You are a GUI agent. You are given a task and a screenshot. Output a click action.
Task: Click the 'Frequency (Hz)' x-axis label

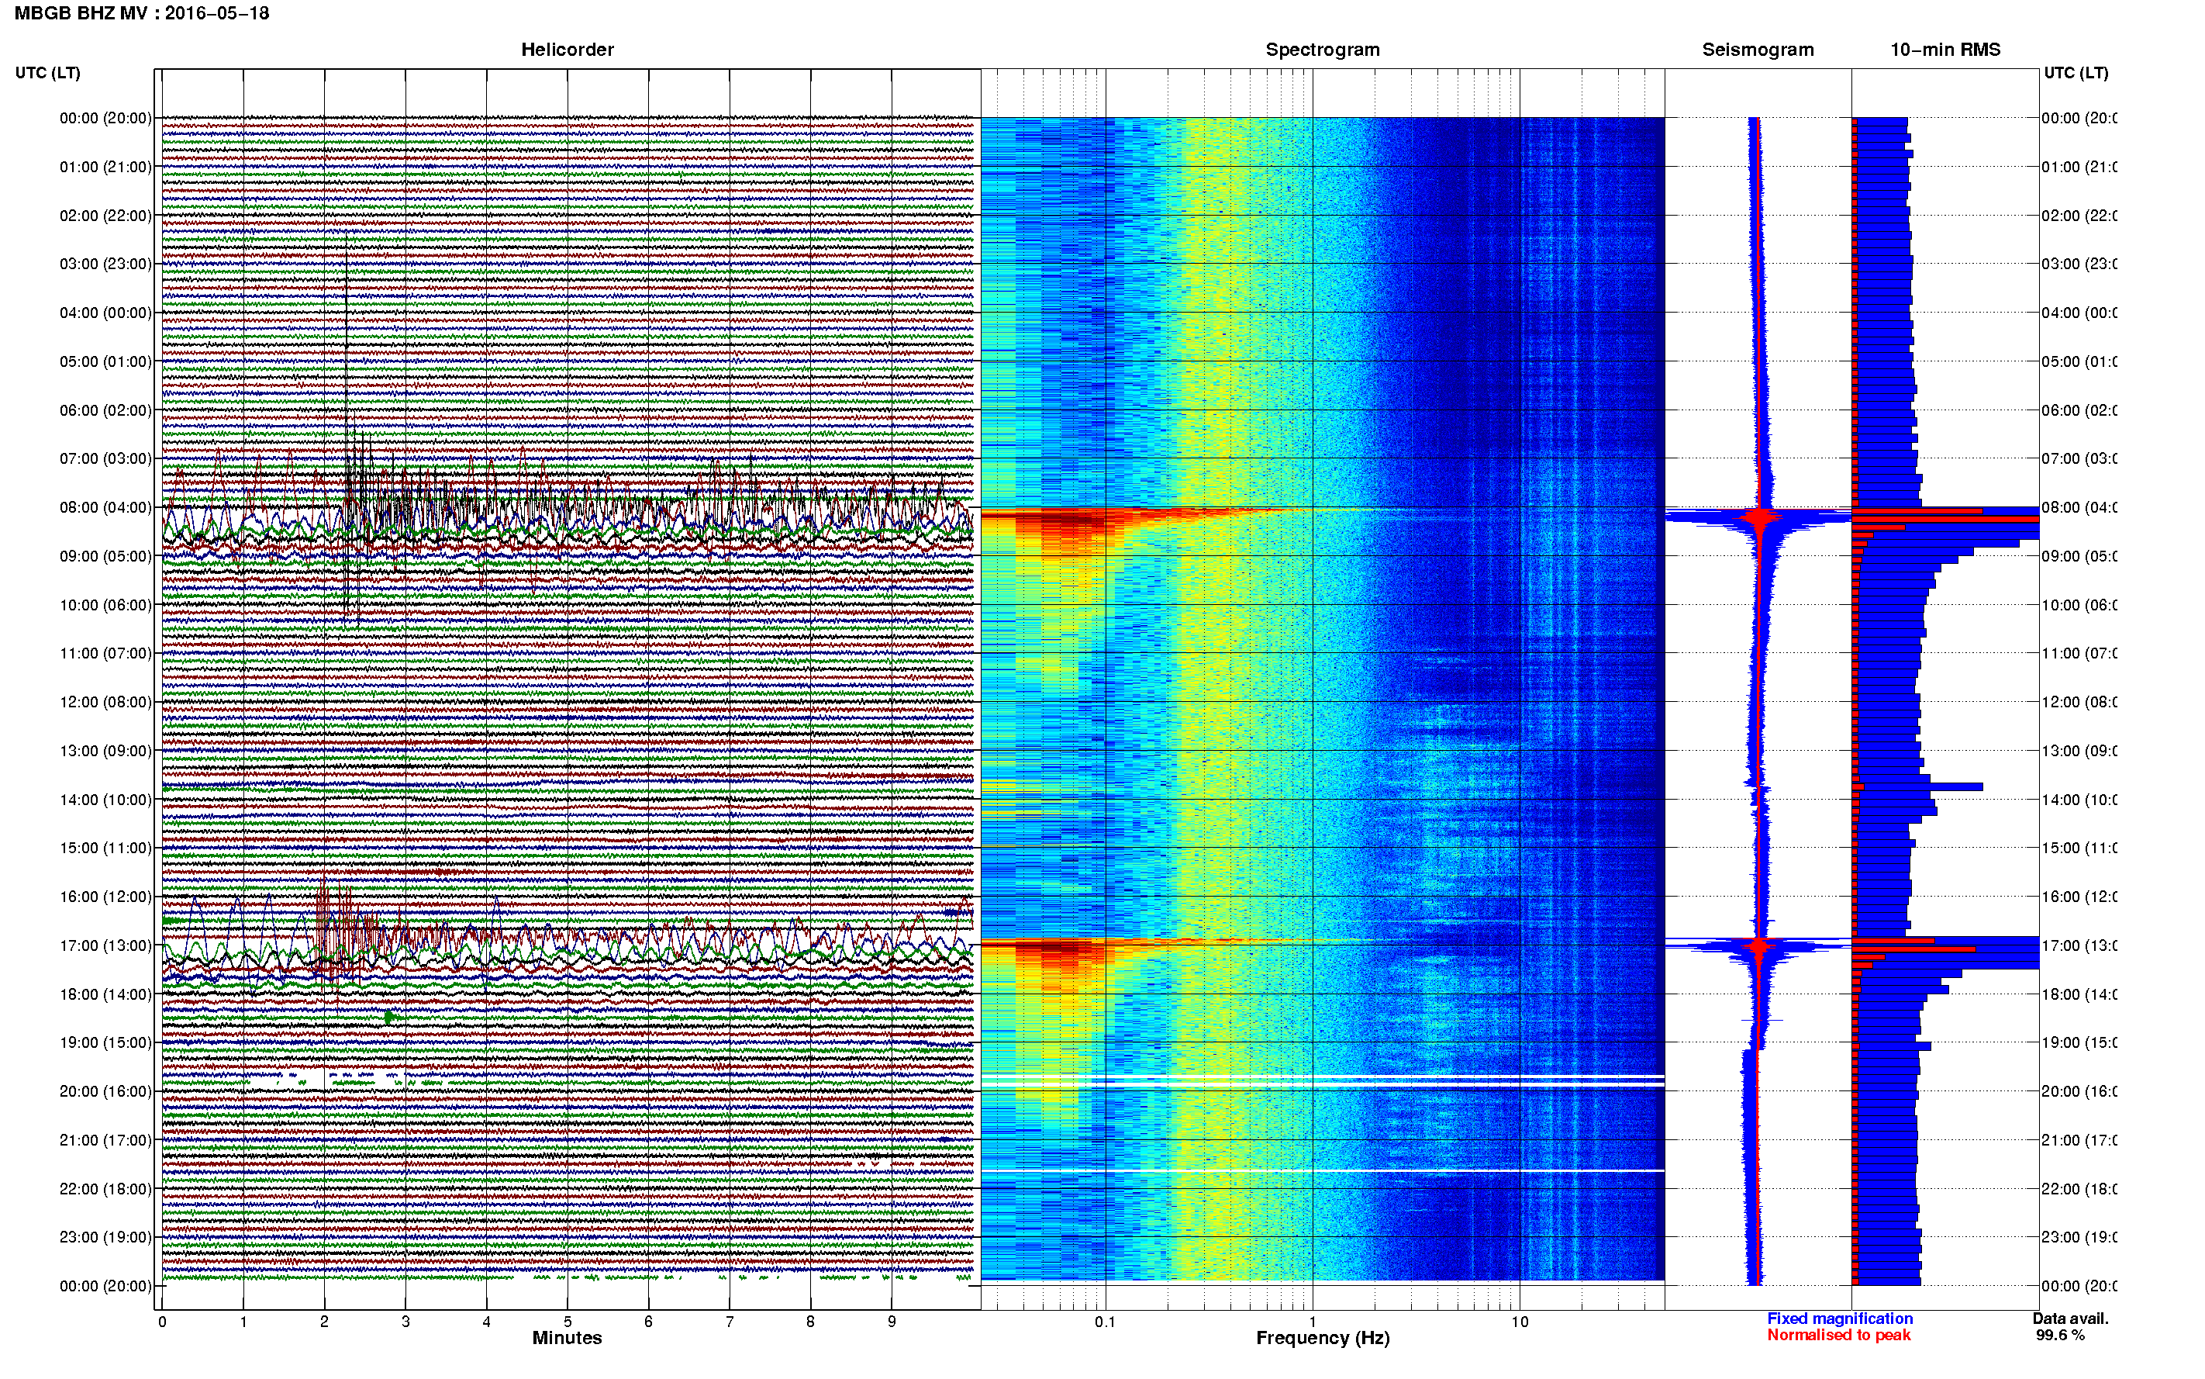(x=1323, y=1338)
